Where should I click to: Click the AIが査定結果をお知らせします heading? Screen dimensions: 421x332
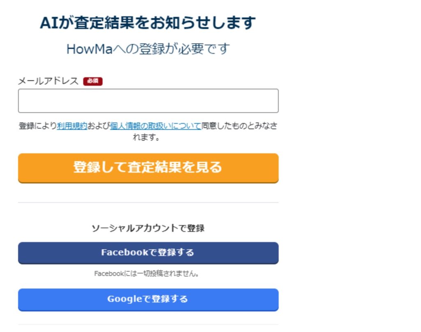(148, 23)
